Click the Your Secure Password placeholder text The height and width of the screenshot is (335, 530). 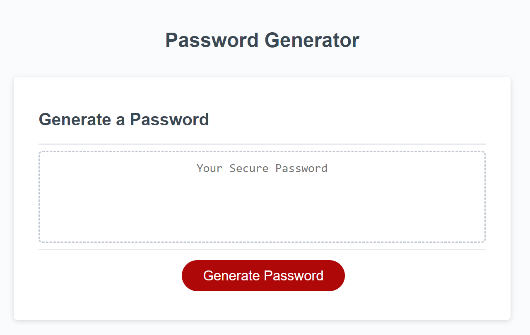262,168
